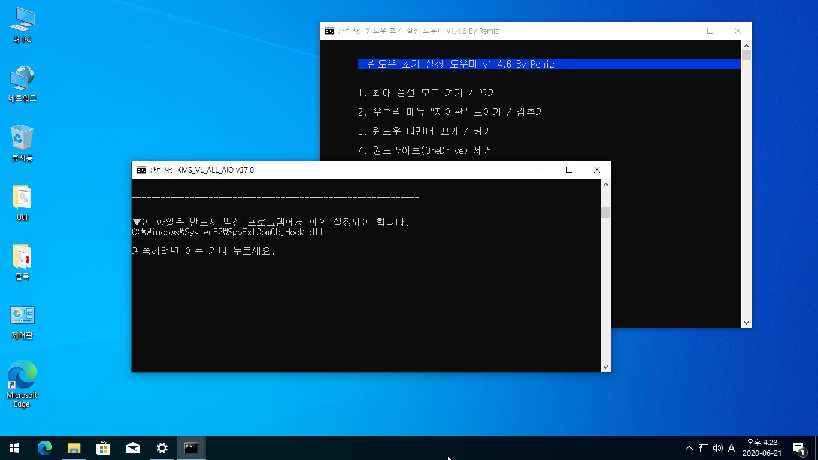Maximize the 윈도우 초기 설정 도우미 window
Screen dimensions: 818x460
click(710, 31)
